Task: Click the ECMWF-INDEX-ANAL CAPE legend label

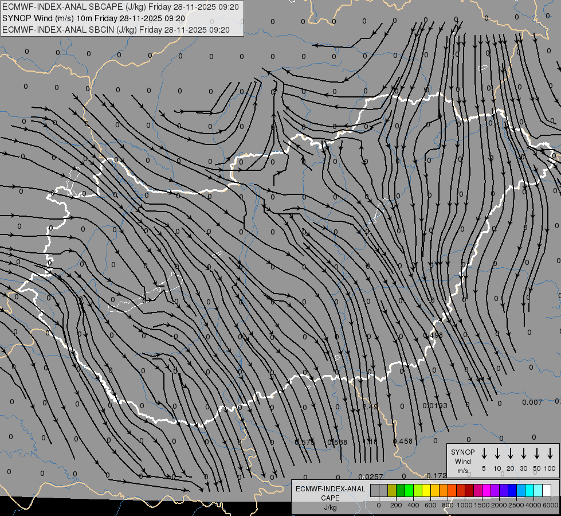Action: [330, 498]
